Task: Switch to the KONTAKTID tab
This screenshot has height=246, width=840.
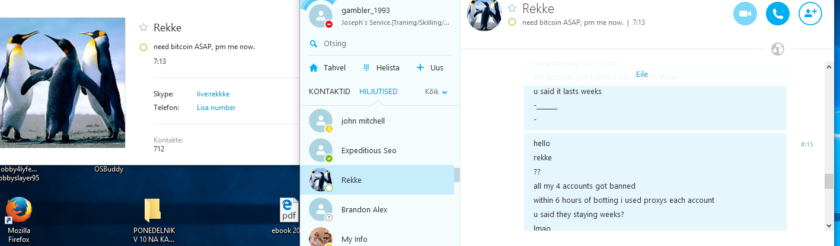Action: (x=329, y=92)
